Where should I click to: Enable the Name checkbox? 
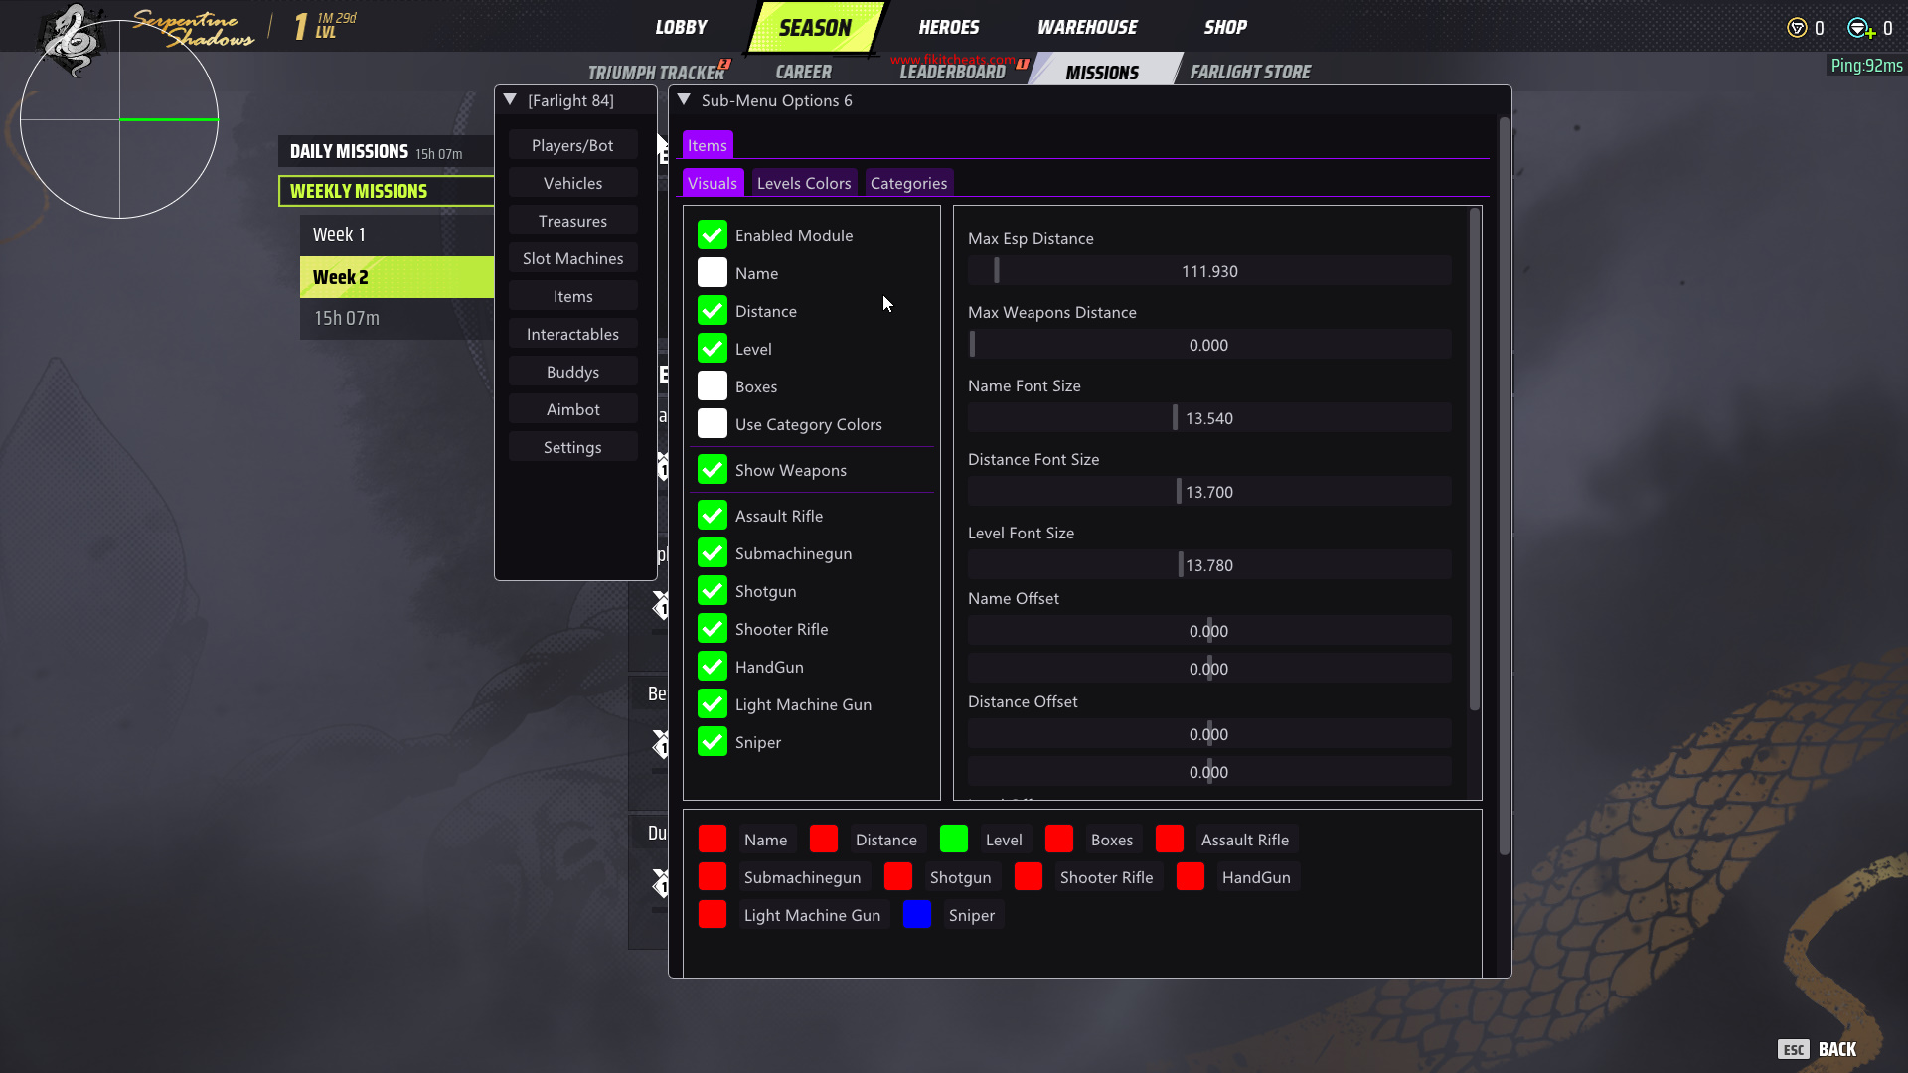point(713,273)
